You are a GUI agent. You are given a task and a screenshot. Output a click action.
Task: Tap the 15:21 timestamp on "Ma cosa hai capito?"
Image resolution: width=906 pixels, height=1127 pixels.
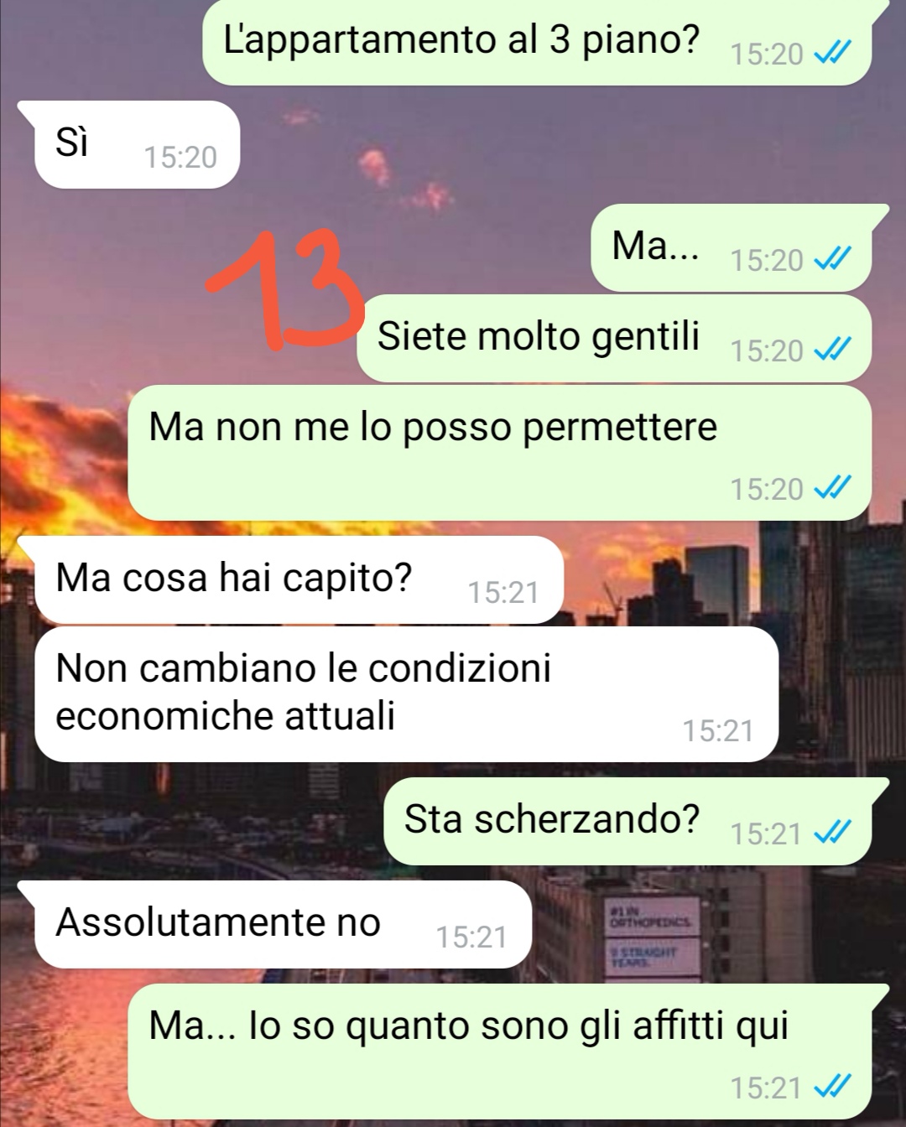502,592
